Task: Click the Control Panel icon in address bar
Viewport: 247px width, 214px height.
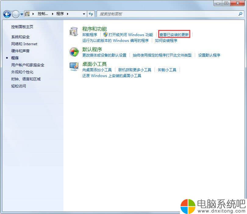Action: click(x=27, y=14)
